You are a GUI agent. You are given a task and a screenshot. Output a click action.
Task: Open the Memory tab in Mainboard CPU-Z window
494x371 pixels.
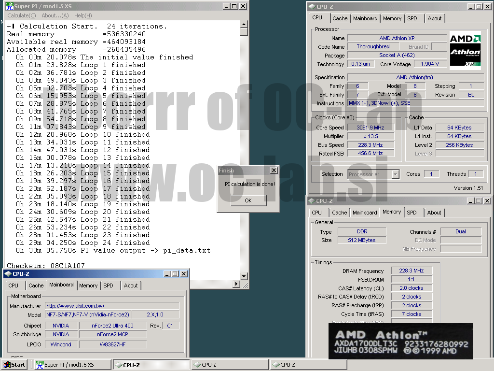[88, 285]
